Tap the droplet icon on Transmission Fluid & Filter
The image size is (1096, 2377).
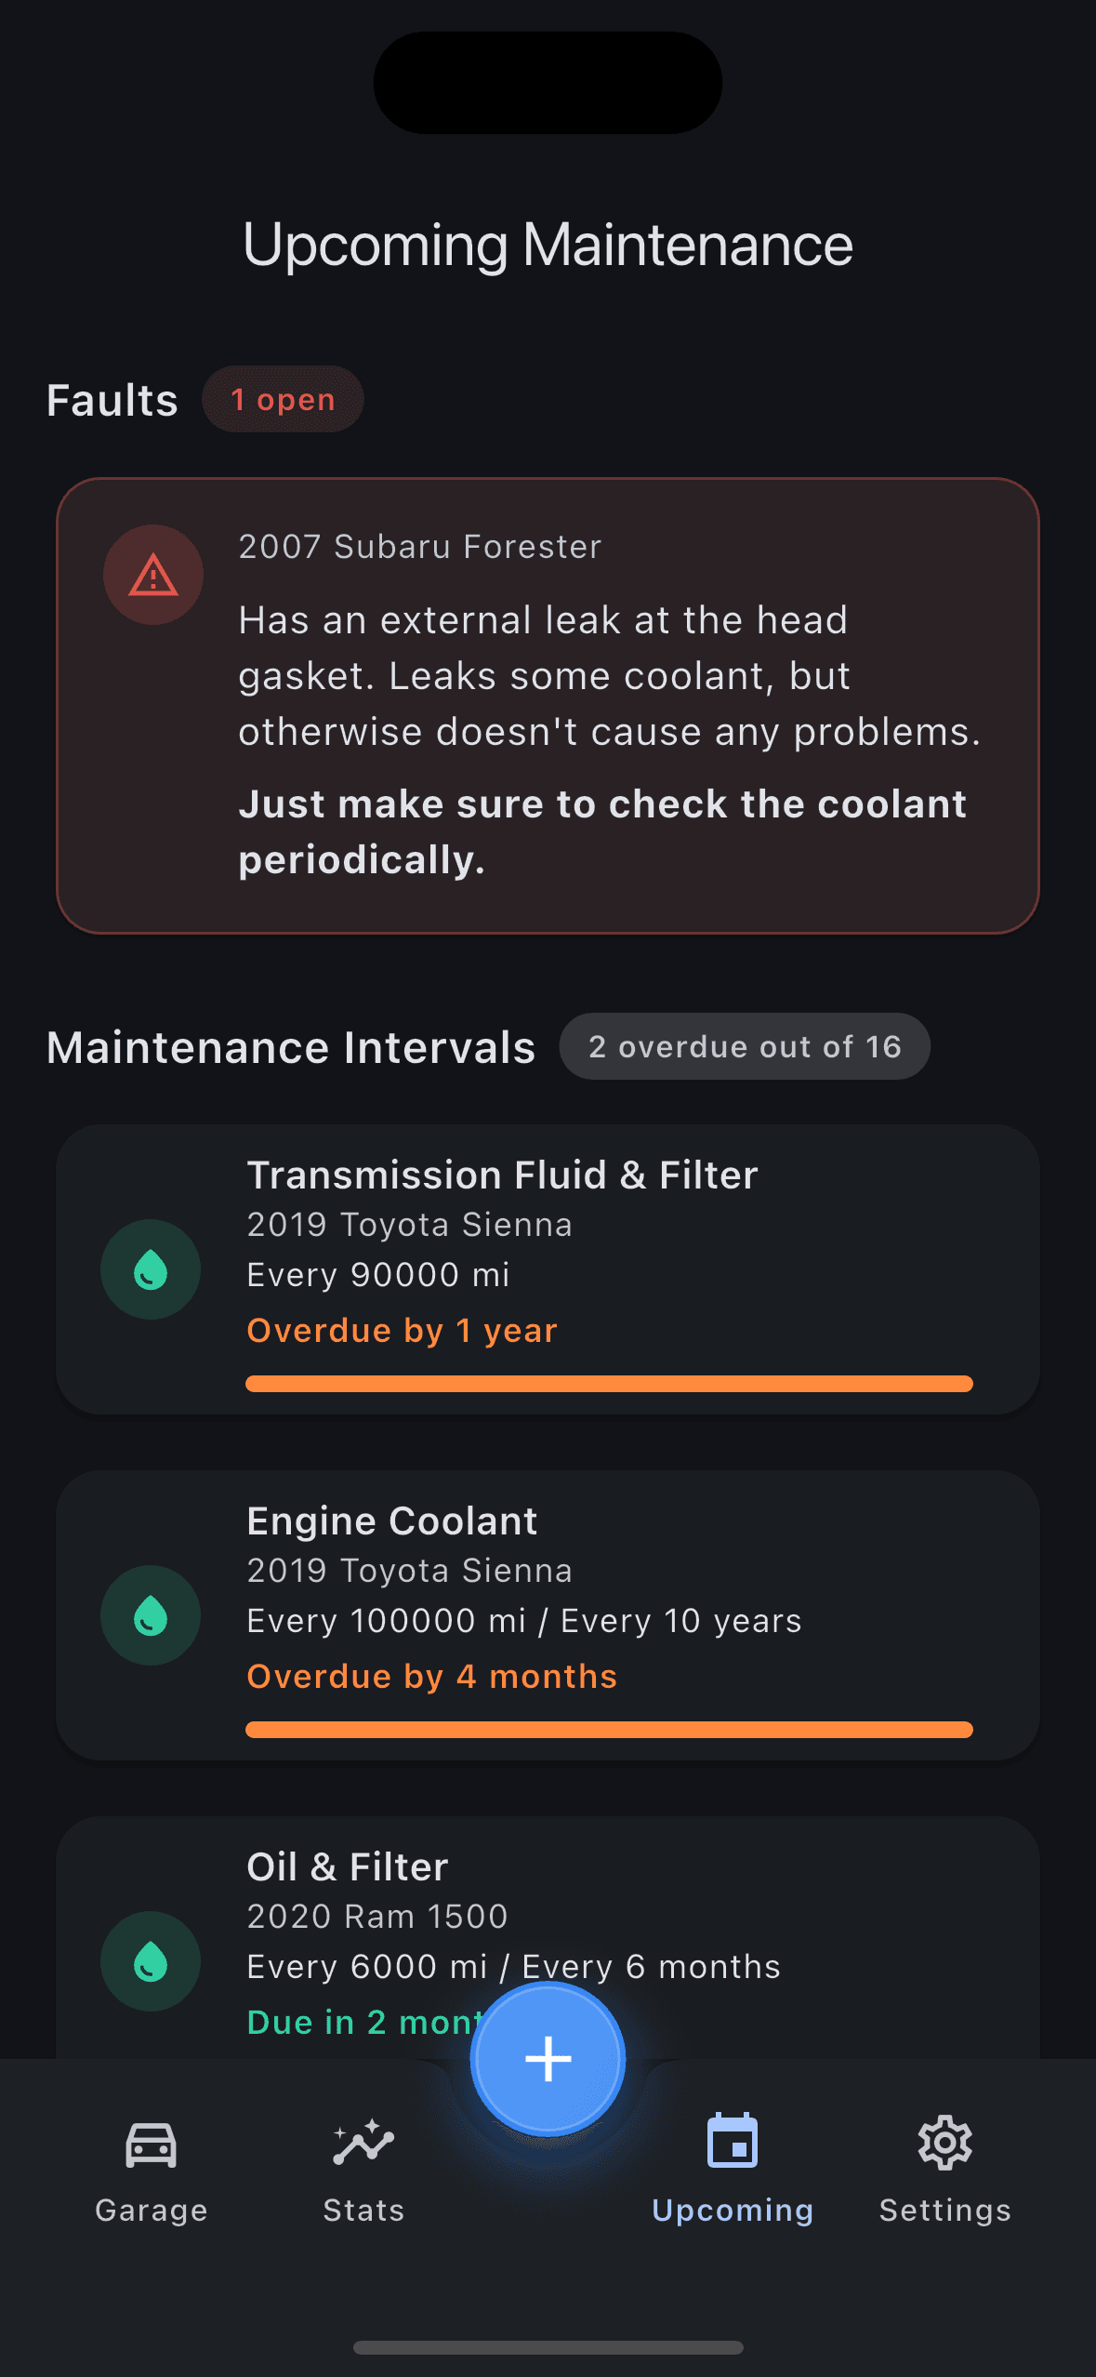pyautogui.click(x=150, y=1270)
